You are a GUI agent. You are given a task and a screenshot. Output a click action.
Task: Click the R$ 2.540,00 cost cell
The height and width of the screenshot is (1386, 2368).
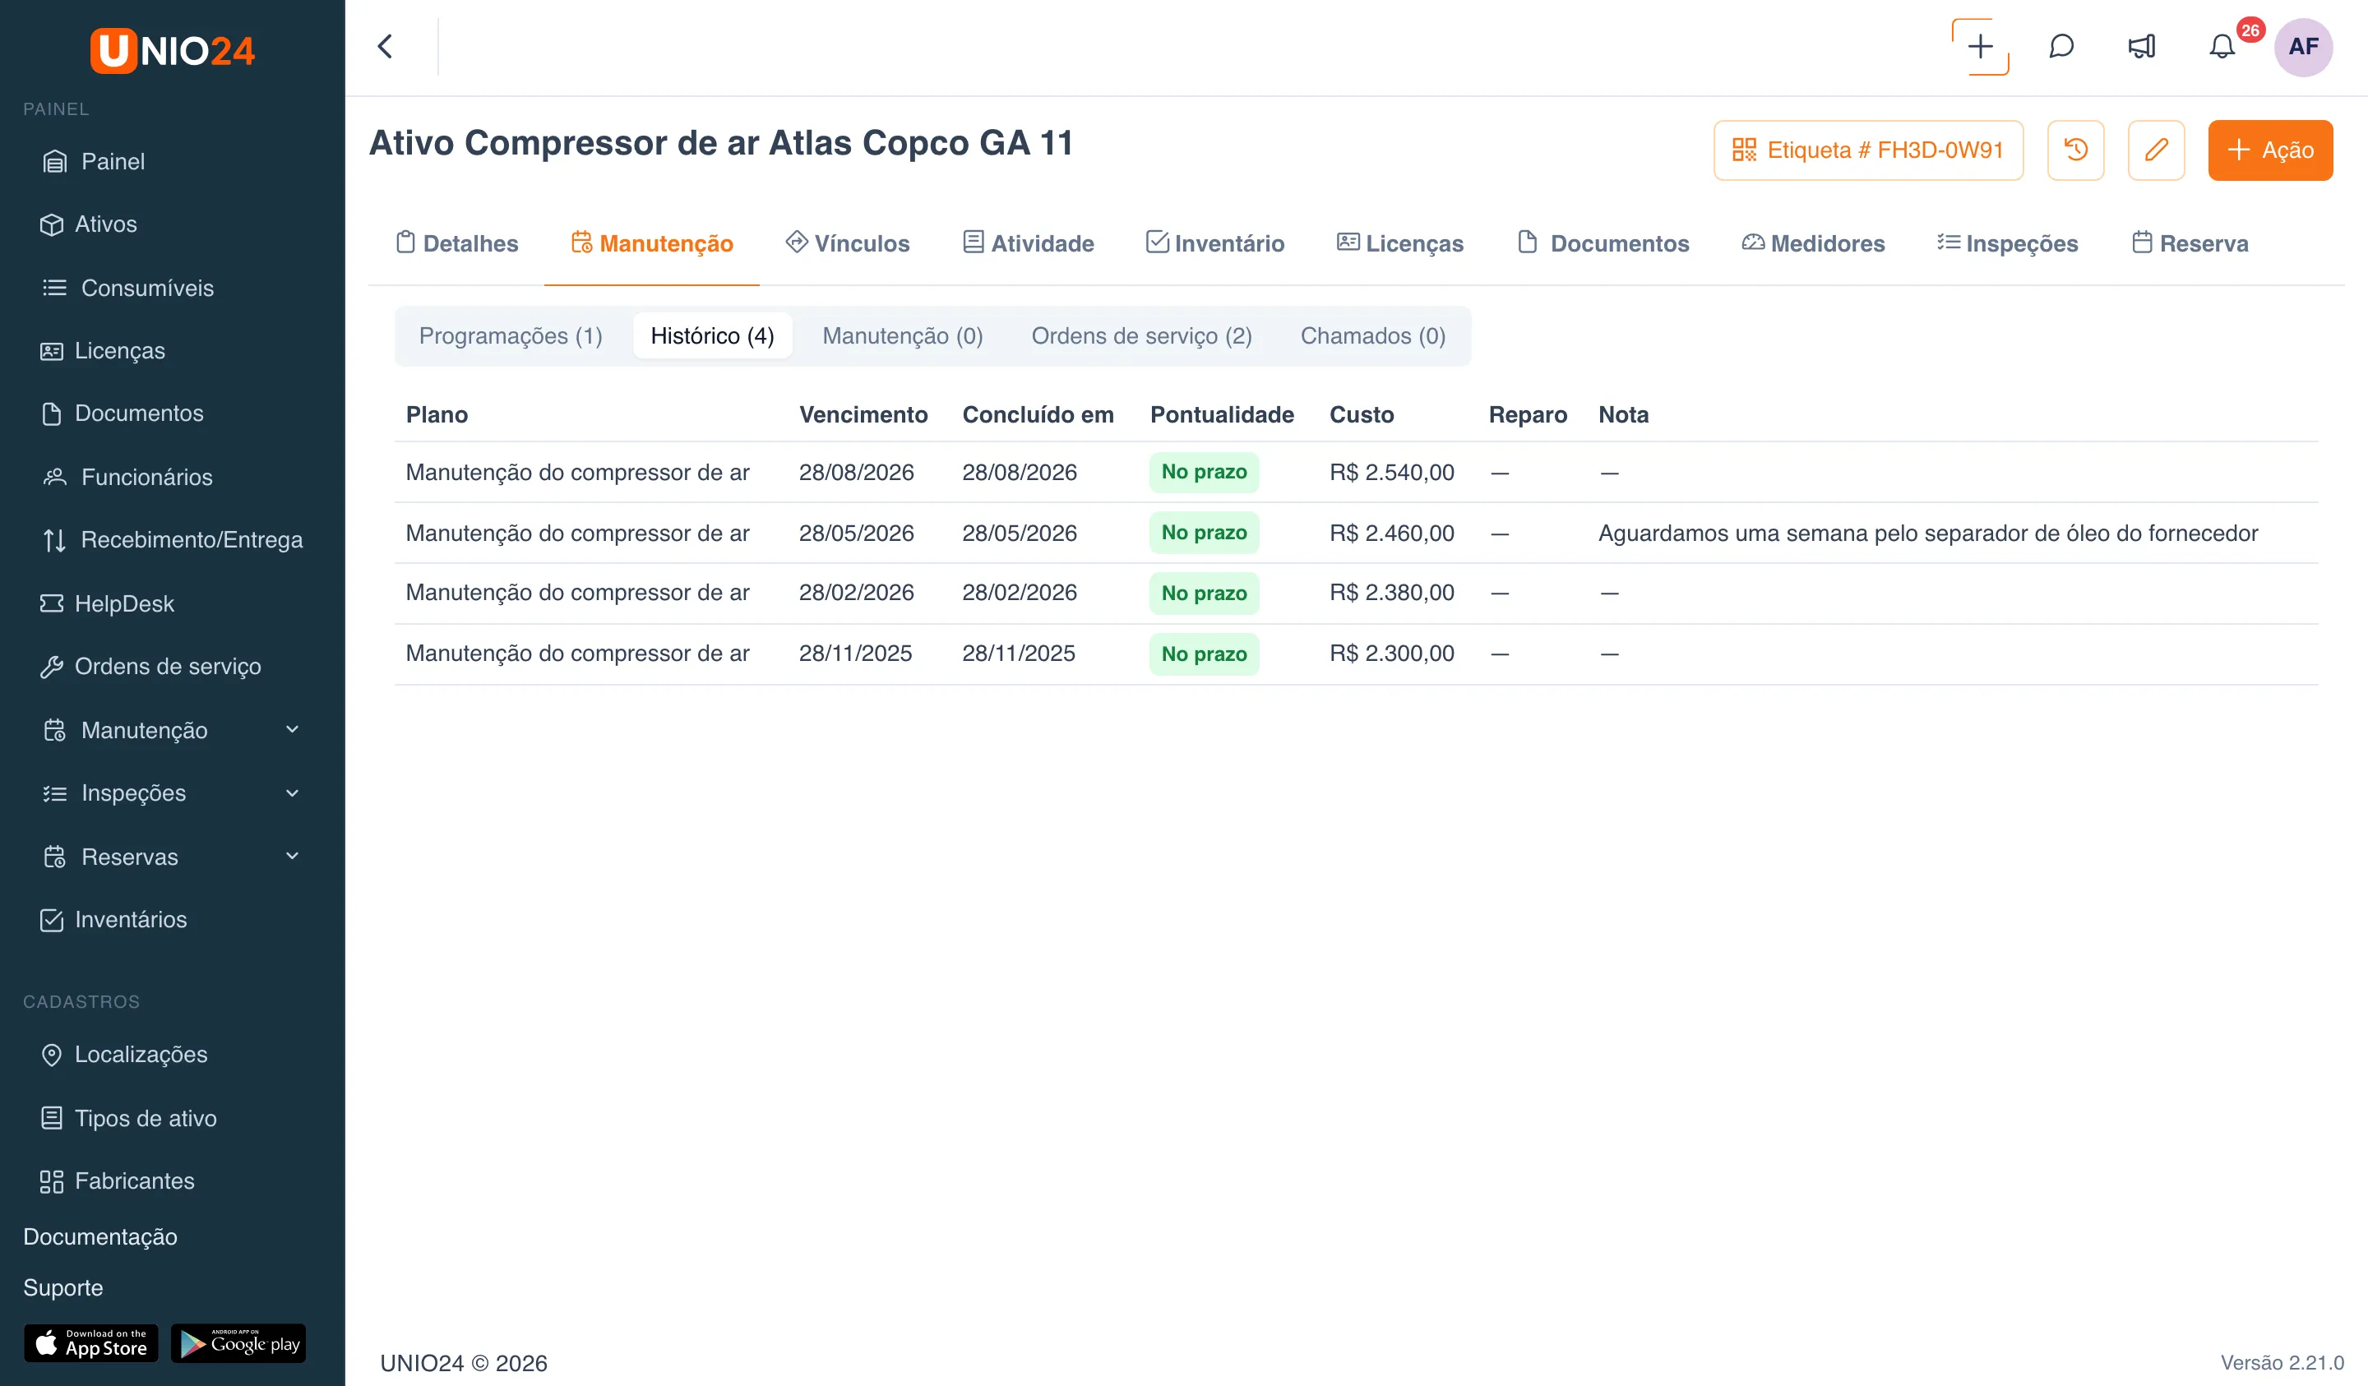(1392, 472)
